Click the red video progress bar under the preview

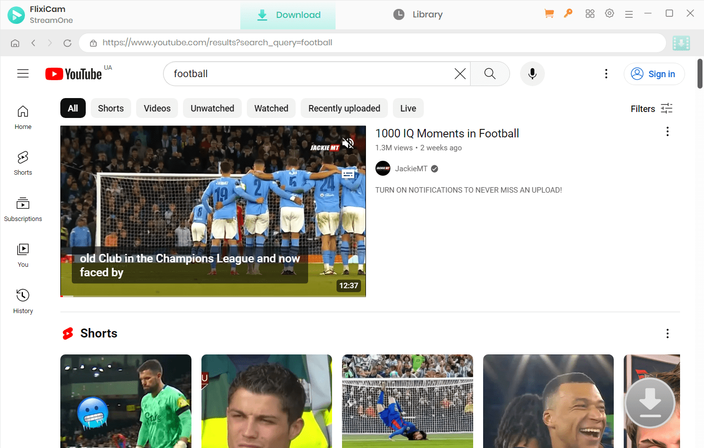[x=213, y=296]
